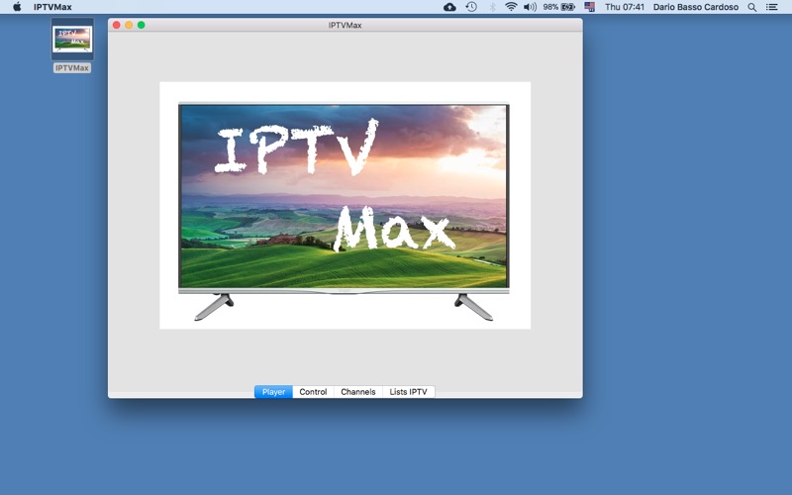
Task: Open the Time Machine menu icon
Action: pos(471,7)
